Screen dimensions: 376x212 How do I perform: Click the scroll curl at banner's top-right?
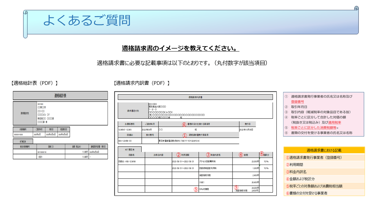pos(356,8)
